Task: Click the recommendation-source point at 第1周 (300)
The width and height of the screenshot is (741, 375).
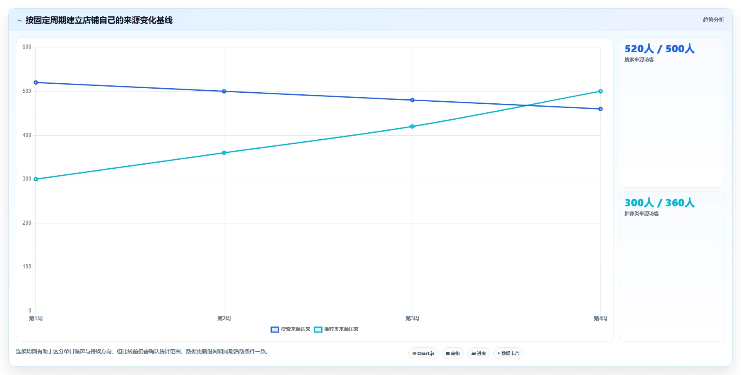Action: 36,179
